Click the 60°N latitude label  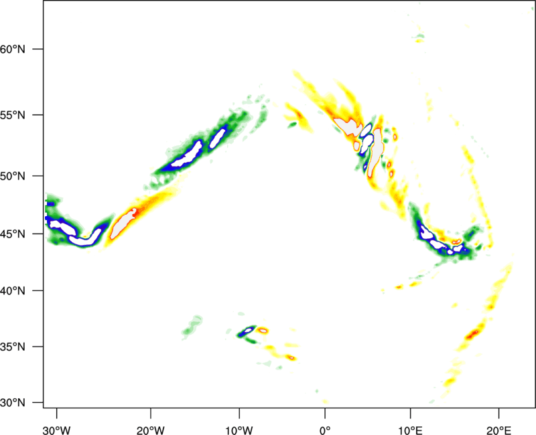pyautogui.click(x=13, y=49)
